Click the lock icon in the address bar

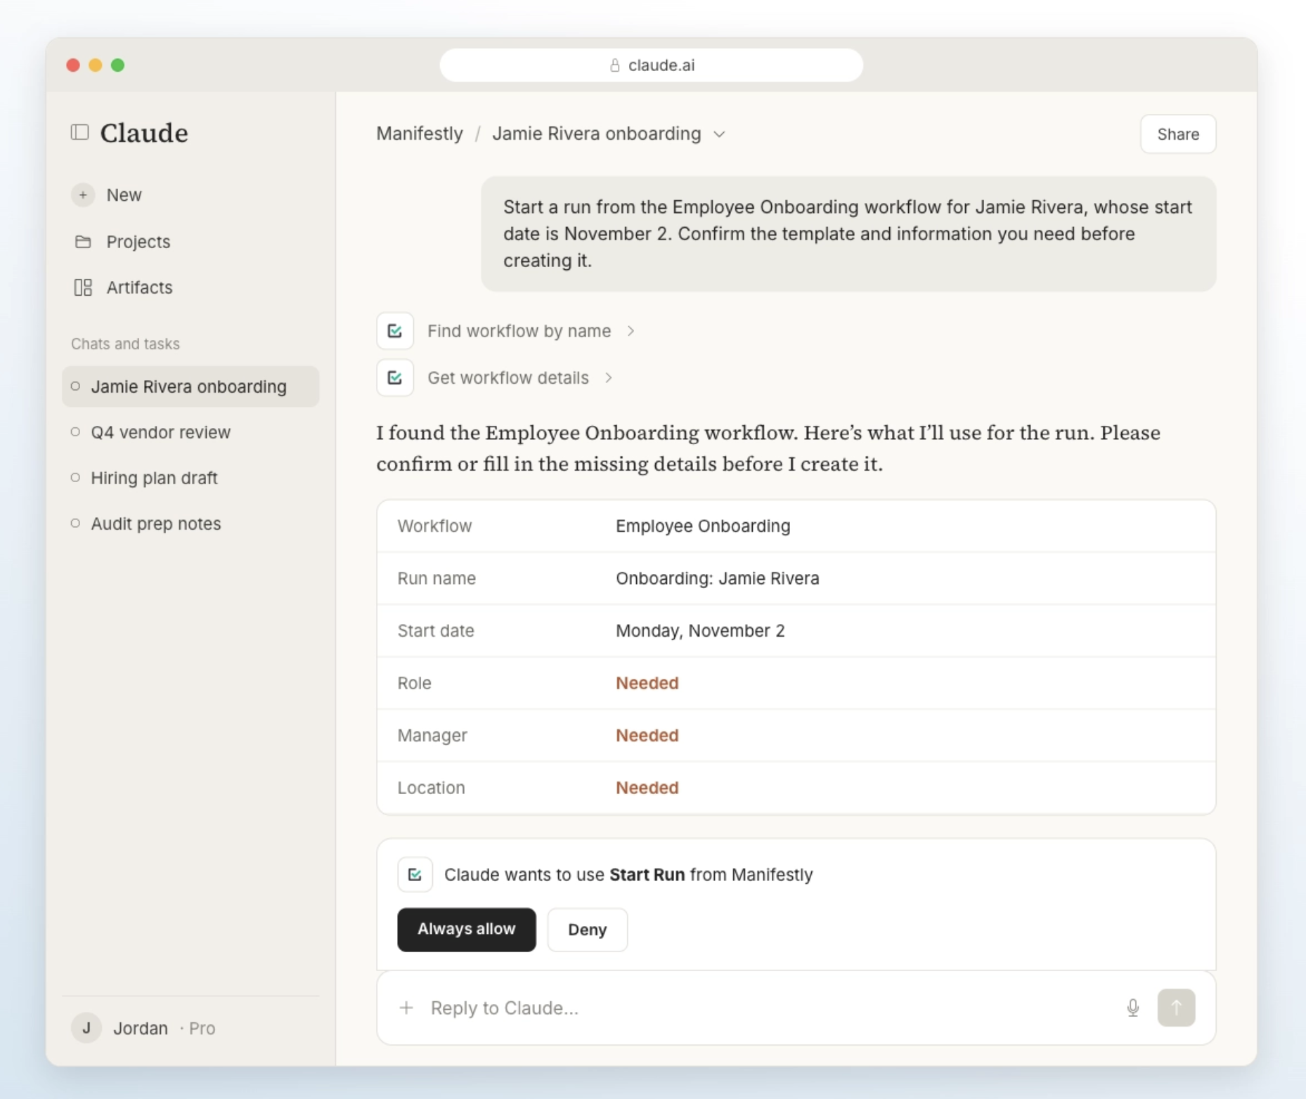click(615, 65)
